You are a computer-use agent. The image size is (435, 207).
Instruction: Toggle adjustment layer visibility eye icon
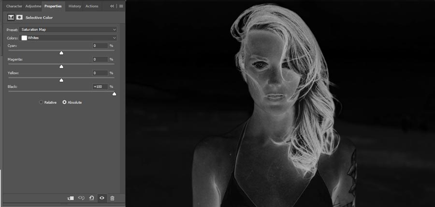[102, 198]
